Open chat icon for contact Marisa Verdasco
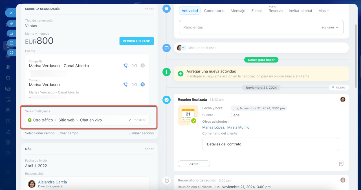 pos(143,84)
